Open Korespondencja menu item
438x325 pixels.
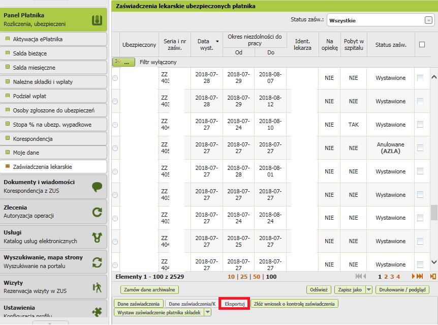53,138
